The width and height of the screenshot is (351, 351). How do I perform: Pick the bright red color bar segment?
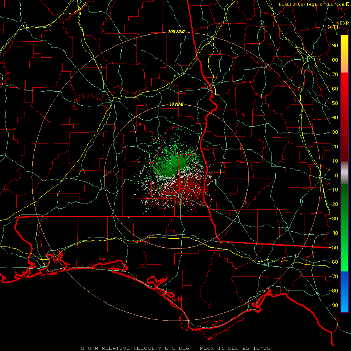coord(344,82)
